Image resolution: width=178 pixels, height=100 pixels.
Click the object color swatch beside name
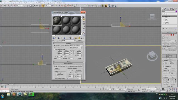(x=176, y=11)
